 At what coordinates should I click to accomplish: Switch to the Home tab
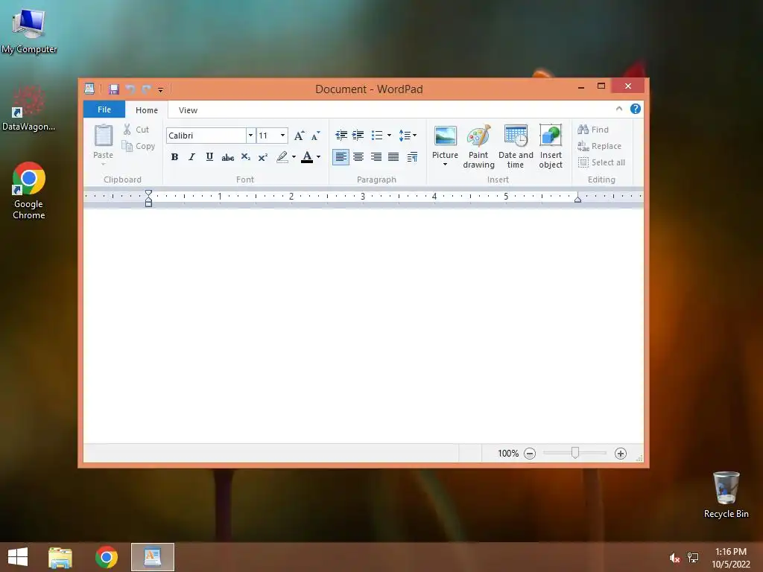tap(147, 110)
